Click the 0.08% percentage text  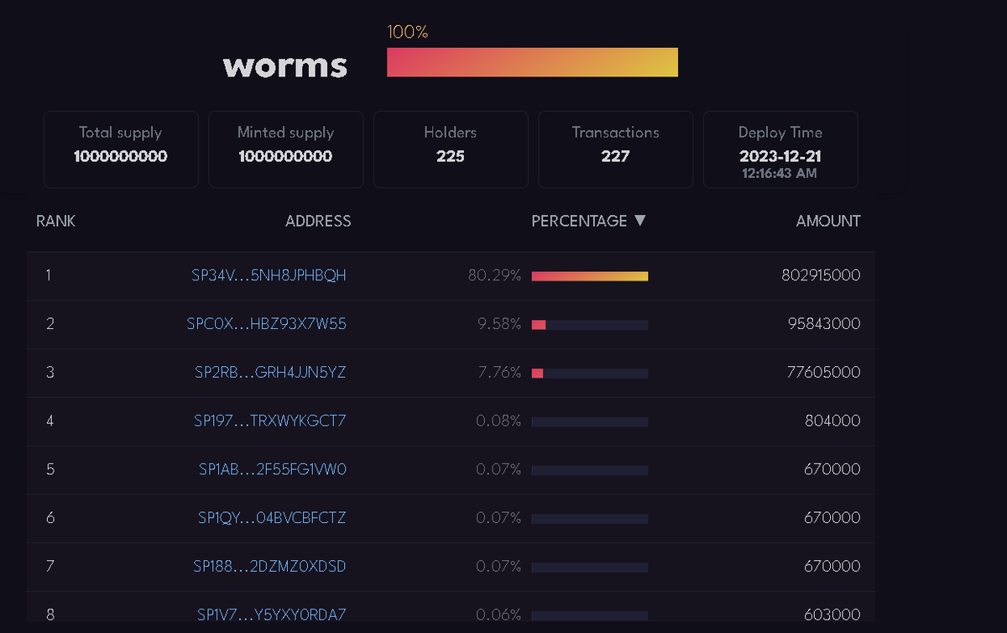498,421
